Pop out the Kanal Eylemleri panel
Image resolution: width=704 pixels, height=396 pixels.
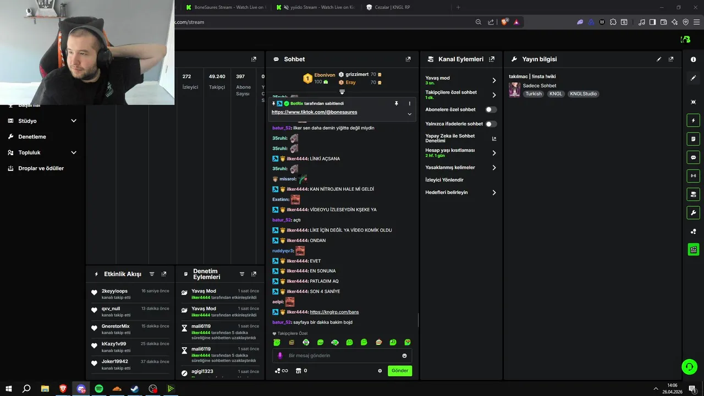tap(492, 59)
